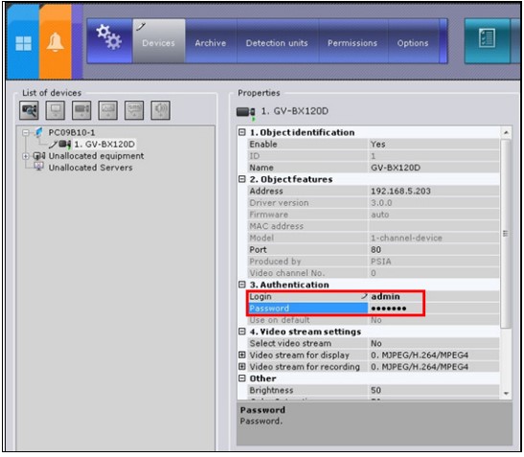
Task: Click the MAC address label
Action: 277,226
